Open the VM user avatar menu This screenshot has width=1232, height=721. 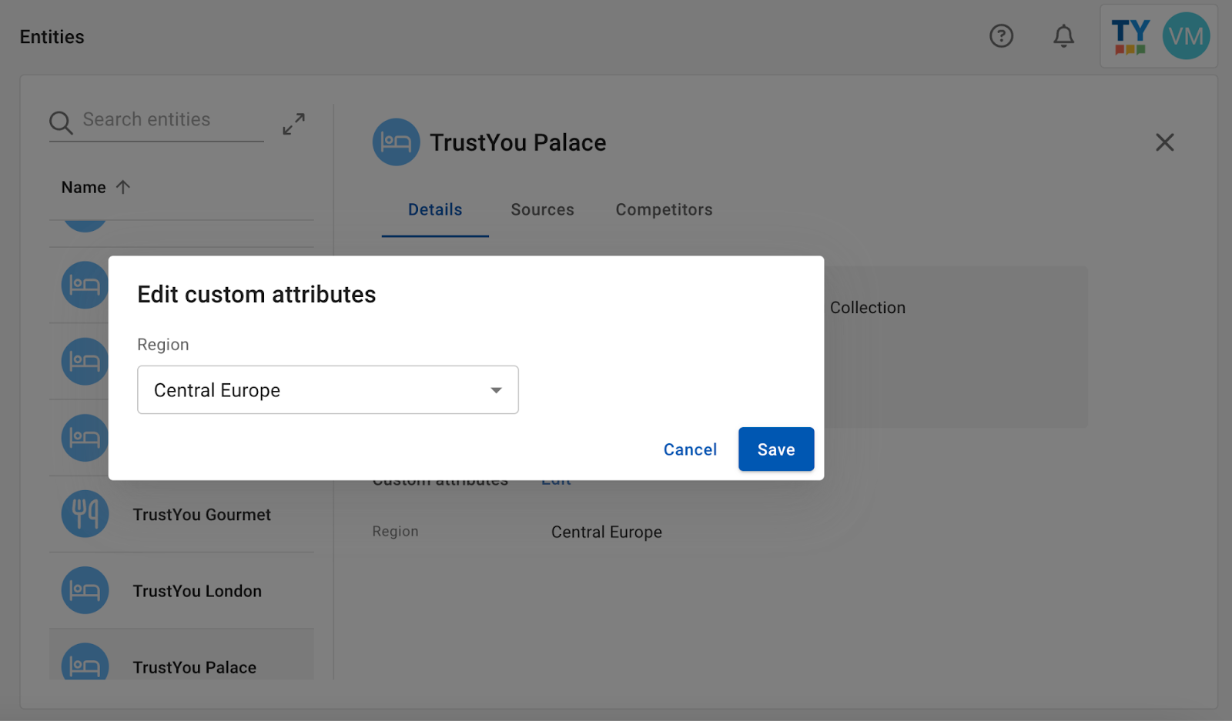coord(1186,36)
